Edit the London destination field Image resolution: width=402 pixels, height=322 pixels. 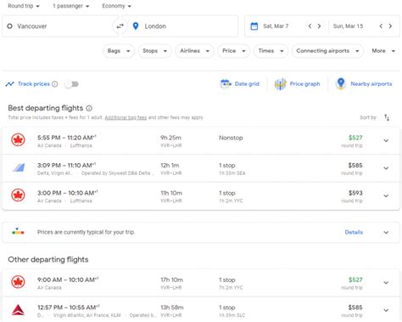[x=180, y=26]
